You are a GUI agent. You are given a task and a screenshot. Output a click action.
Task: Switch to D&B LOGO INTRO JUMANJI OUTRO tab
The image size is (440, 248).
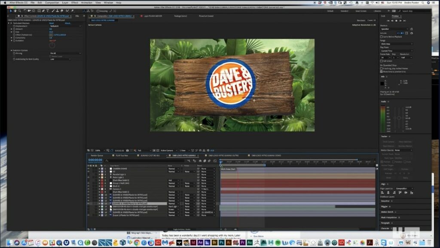pyautogui.click(x=223, y=155)
